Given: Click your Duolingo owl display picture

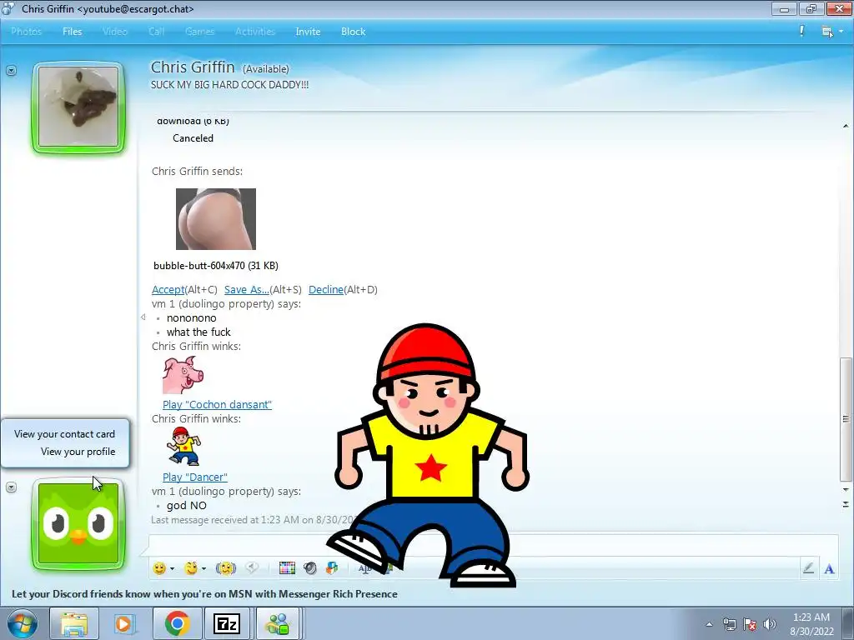Looking at the screenshot, I should pyautogui.click(x=78, y=523).
